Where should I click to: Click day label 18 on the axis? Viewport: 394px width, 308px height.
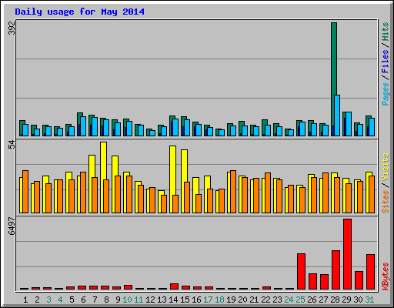coord(219,300)
